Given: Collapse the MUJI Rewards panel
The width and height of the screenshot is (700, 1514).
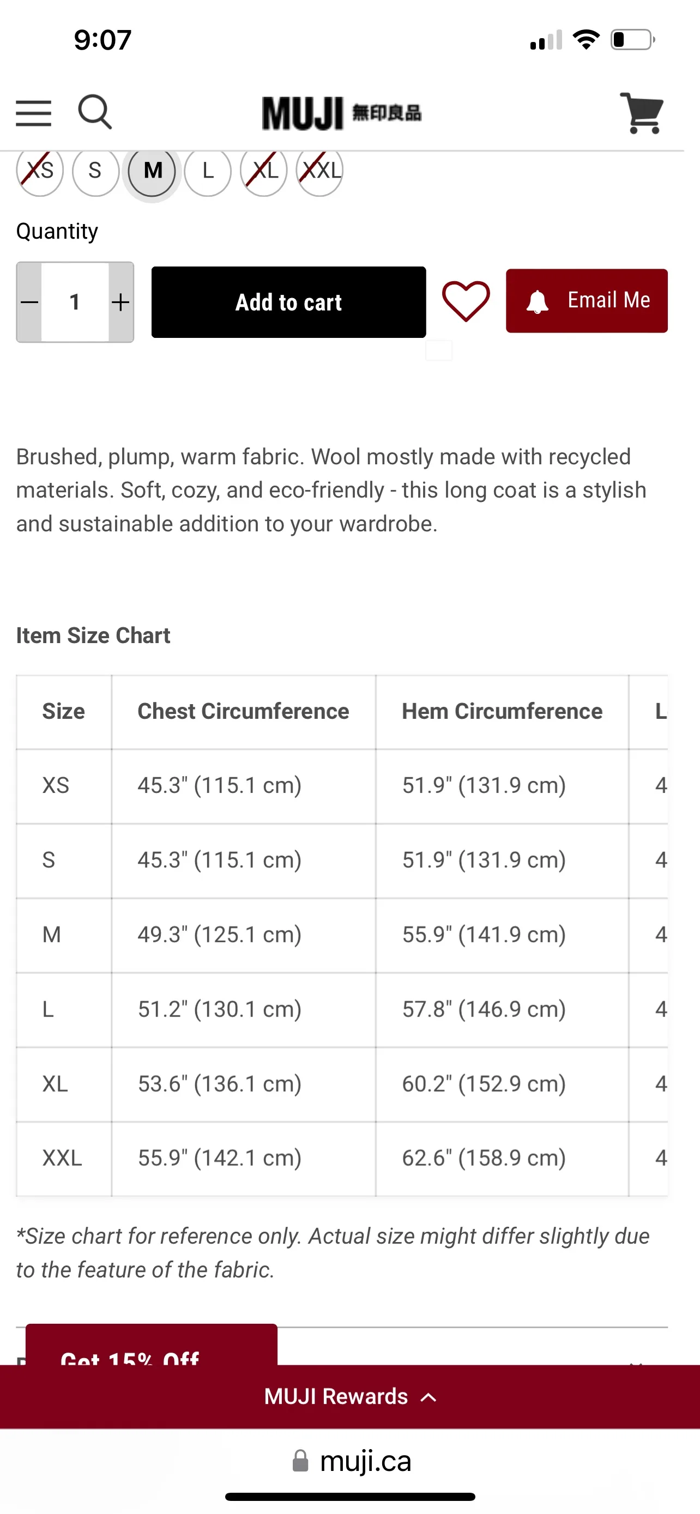Looking at the screenshot, I should pos(427,1396).
